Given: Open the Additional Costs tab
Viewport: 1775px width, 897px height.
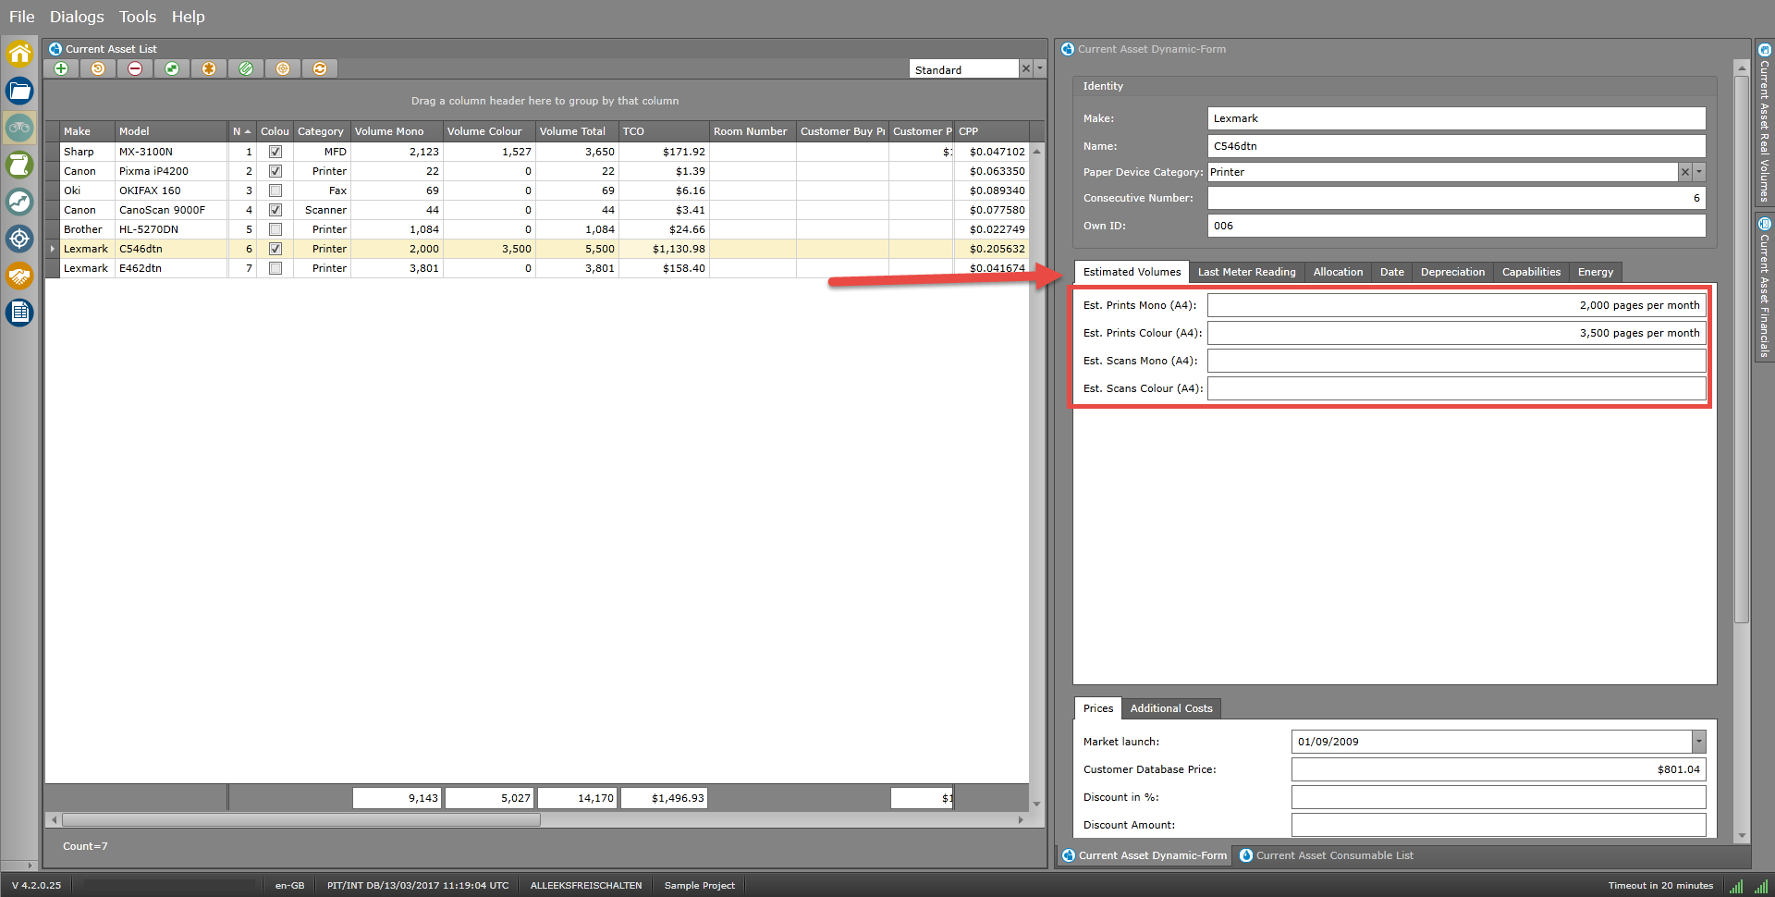Looking at the screenshot, I should click(1171, 708).
